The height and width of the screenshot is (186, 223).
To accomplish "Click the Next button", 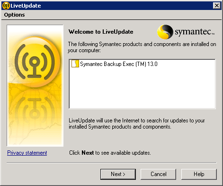I will coord(118,174).
